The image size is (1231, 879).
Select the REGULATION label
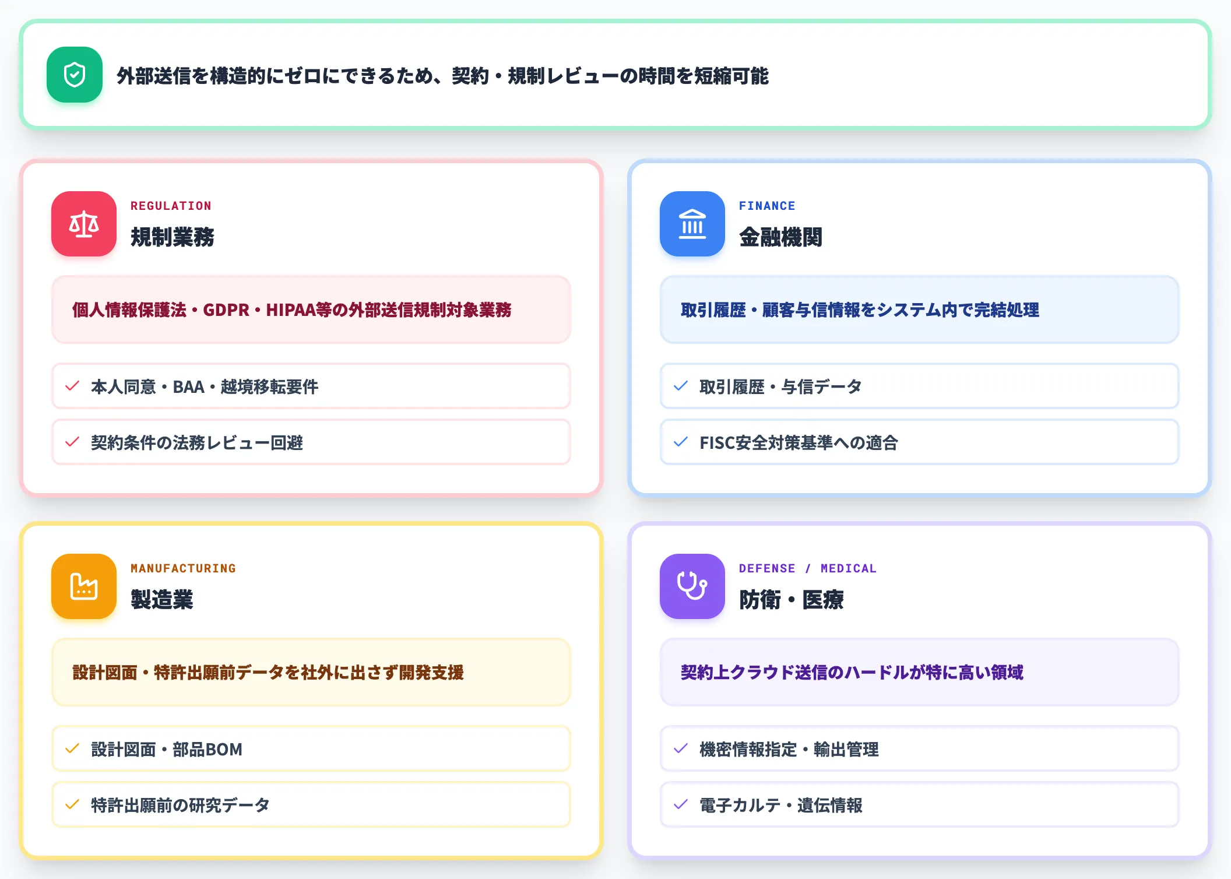click(171, 206)
